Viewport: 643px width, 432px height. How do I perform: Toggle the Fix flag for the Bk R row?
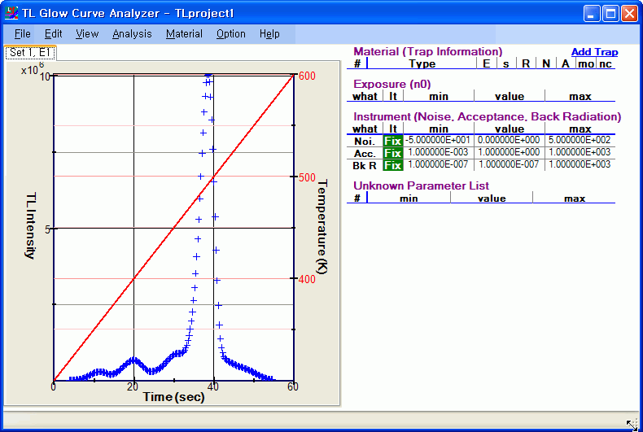pos(393,165)
